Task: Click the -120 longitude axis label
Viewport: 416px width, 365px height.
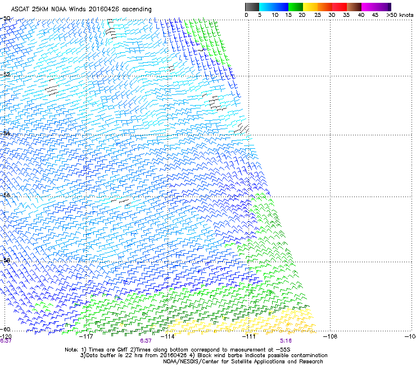Action: pos(6,336)
